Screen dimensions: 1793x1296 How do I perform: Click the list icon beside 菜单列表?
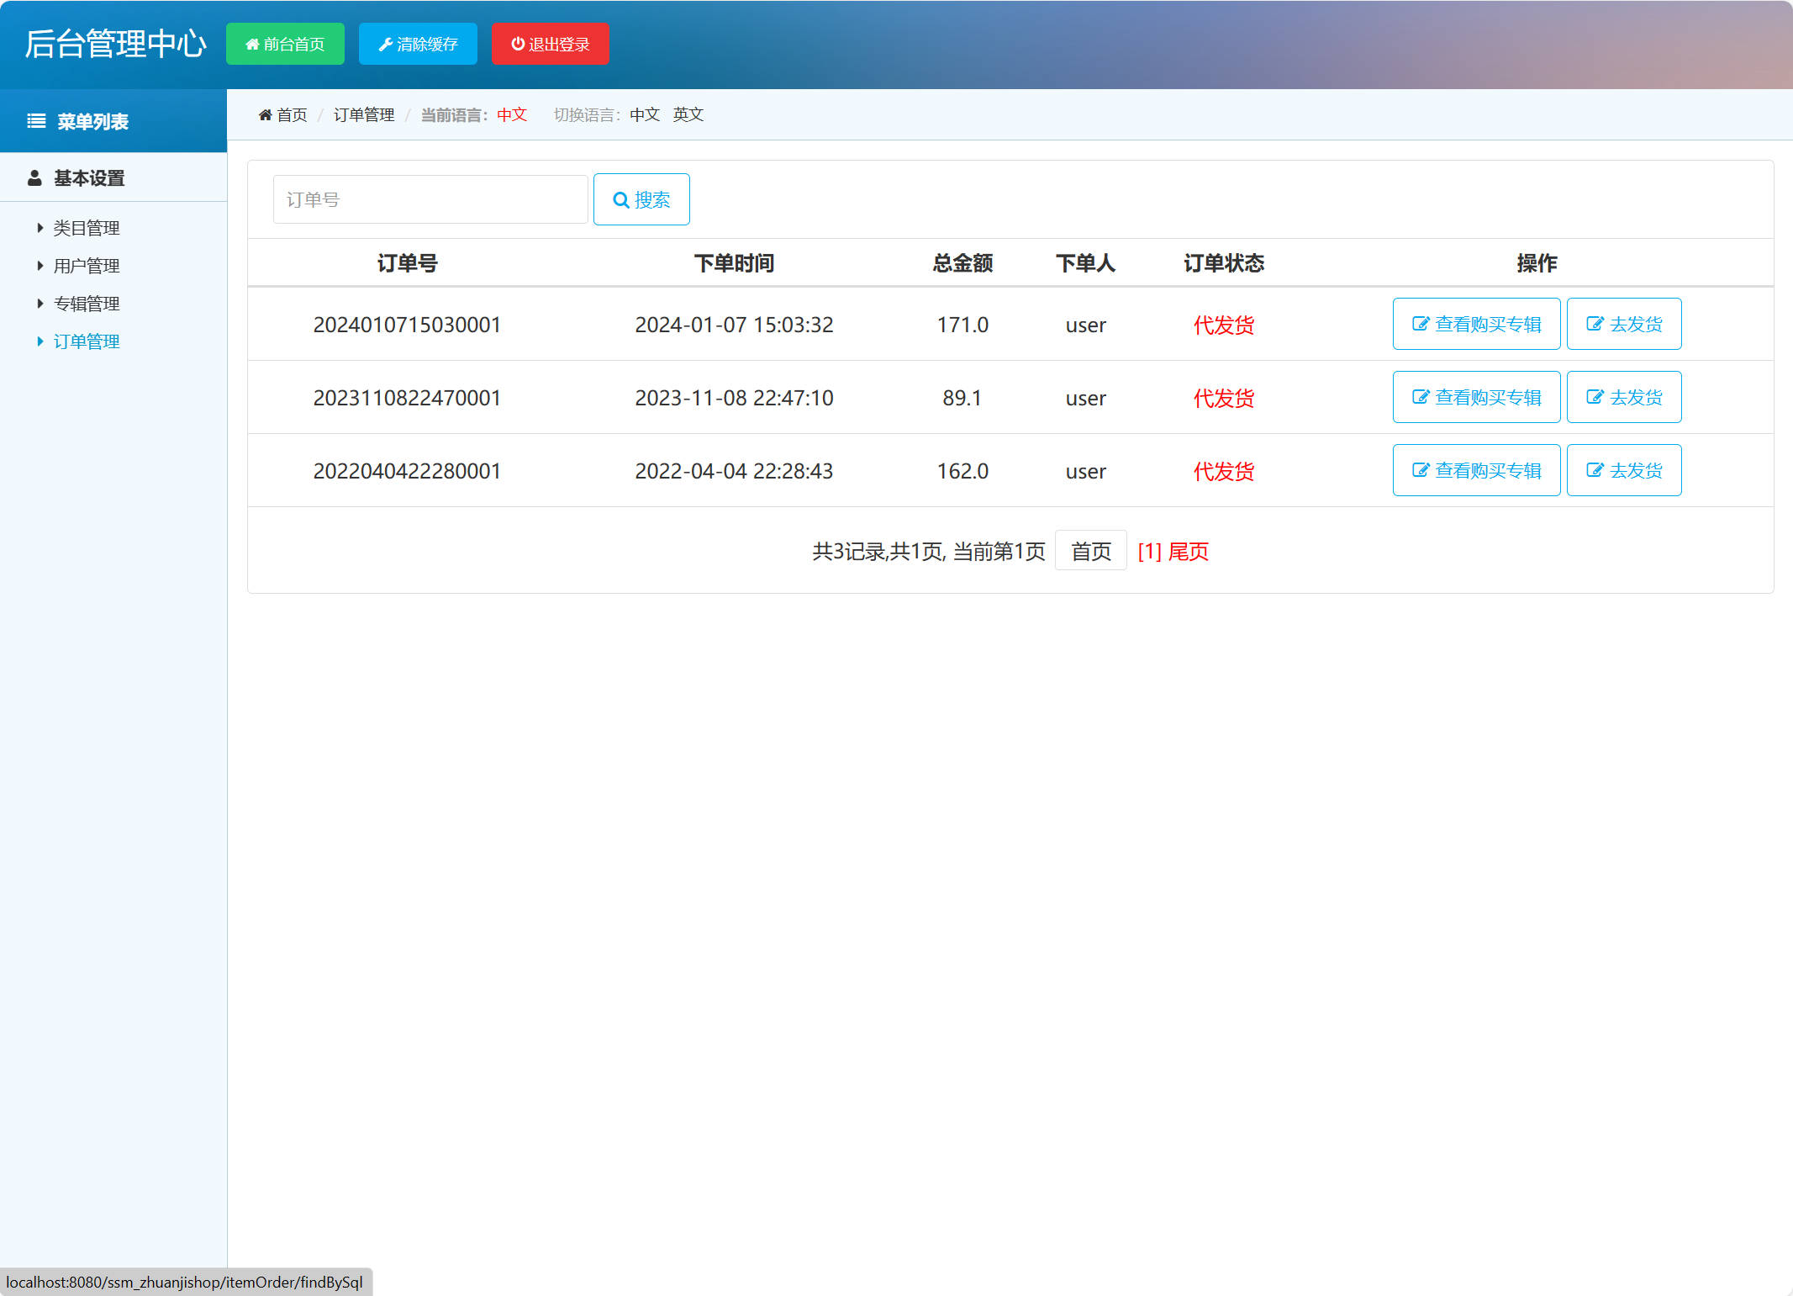(x=35, y=120)
